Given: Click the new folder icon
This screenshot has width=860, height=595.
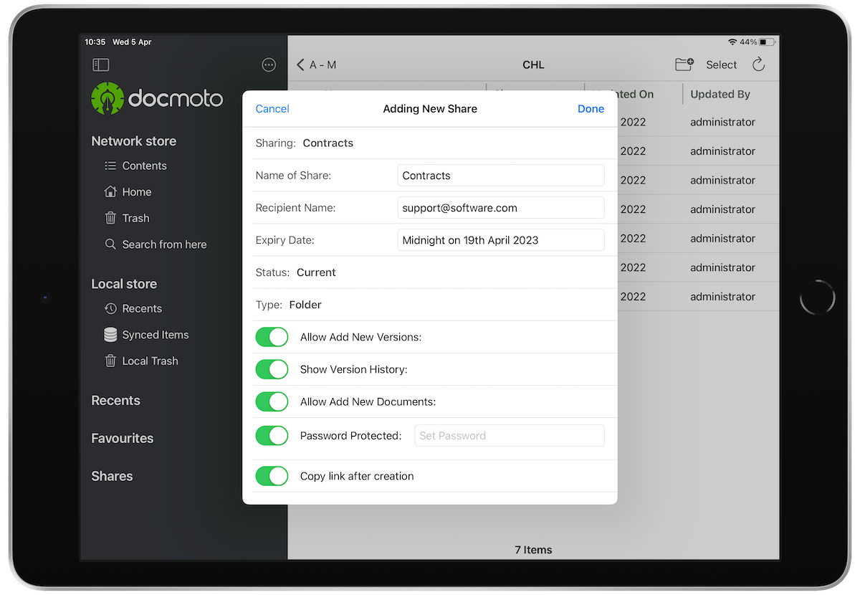Looking at the screenshot, I should point(684,65).
